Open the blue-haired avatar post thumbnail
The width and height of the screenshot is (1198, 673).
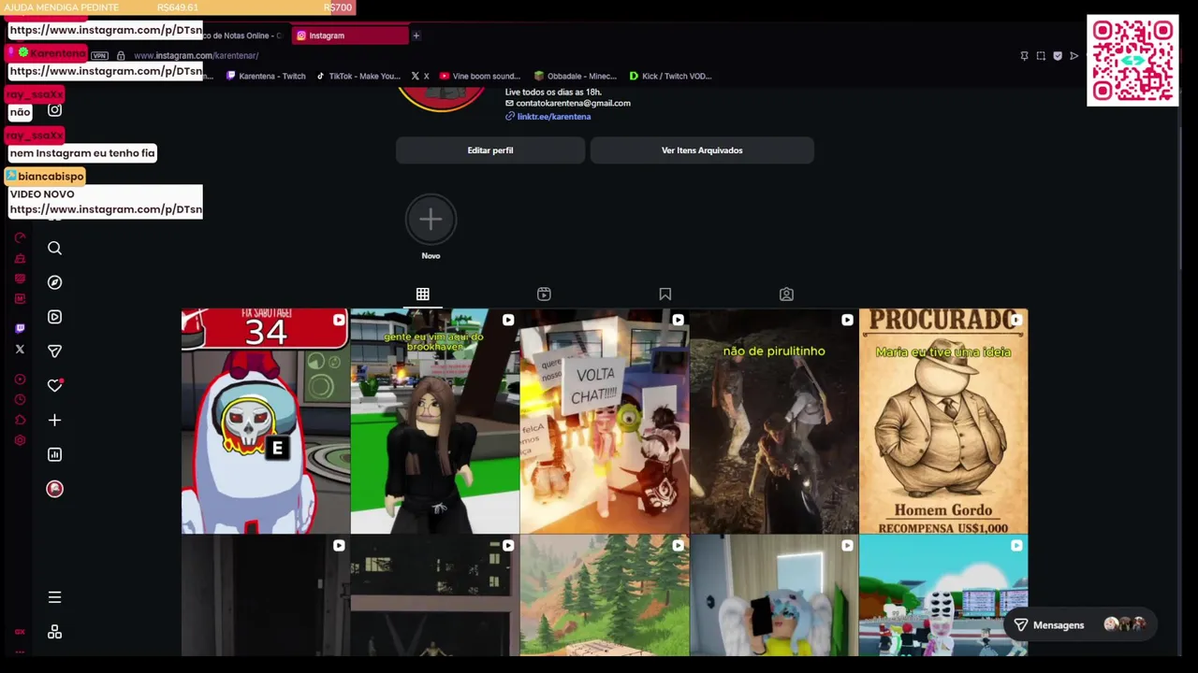pyautogui.click(x=773, y=595)
